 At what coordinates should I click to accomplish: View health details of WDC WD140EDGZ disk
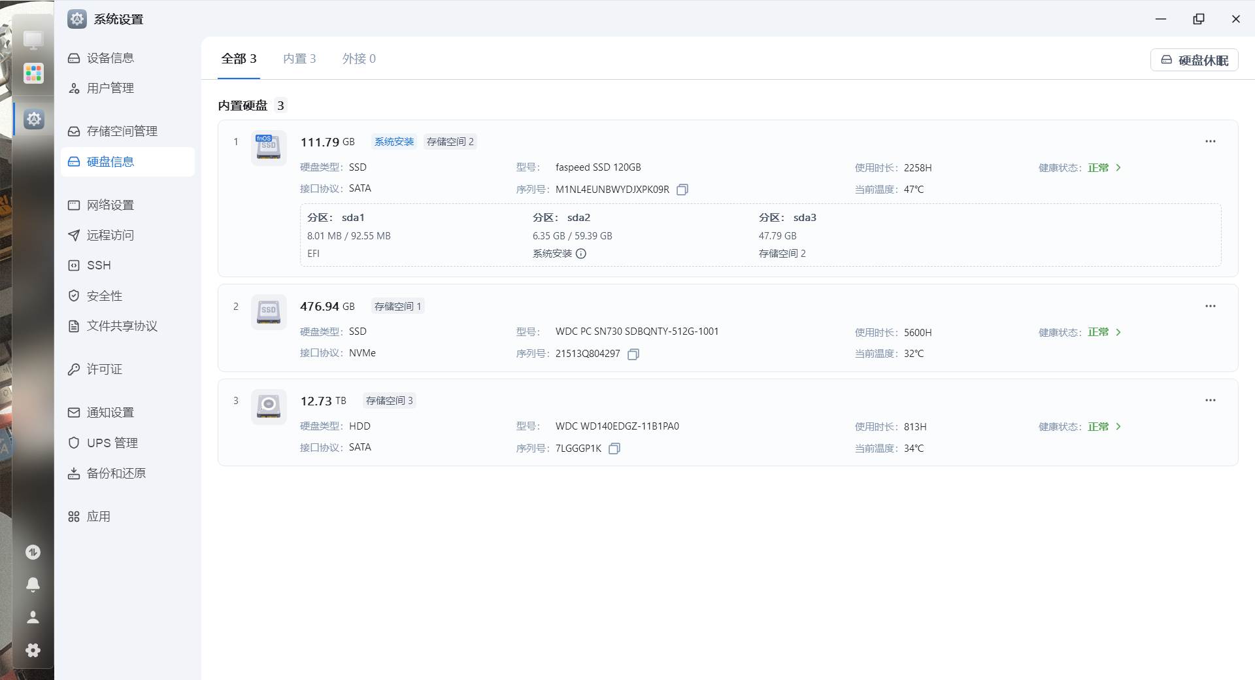pos(1105,427)
